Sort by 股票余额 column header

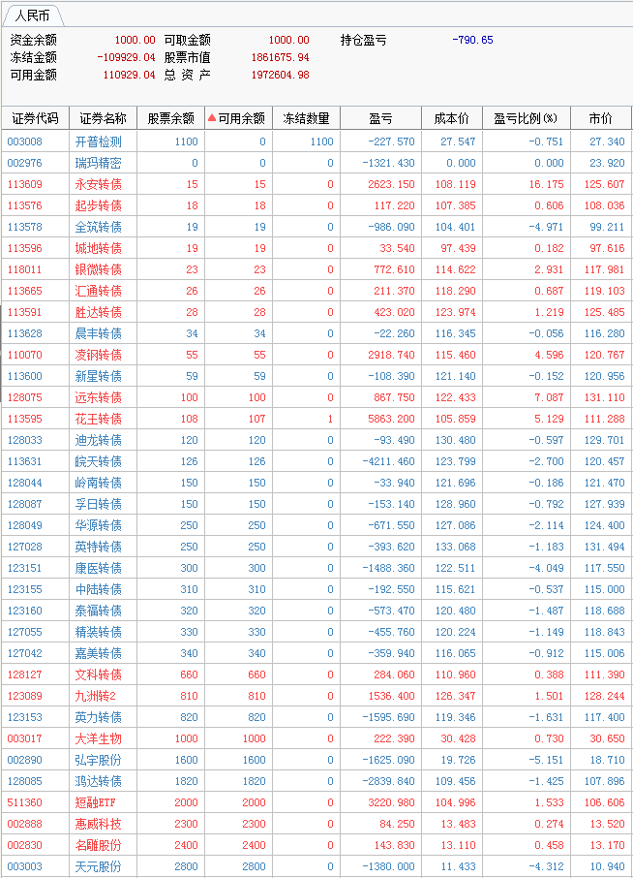(170, 118)
